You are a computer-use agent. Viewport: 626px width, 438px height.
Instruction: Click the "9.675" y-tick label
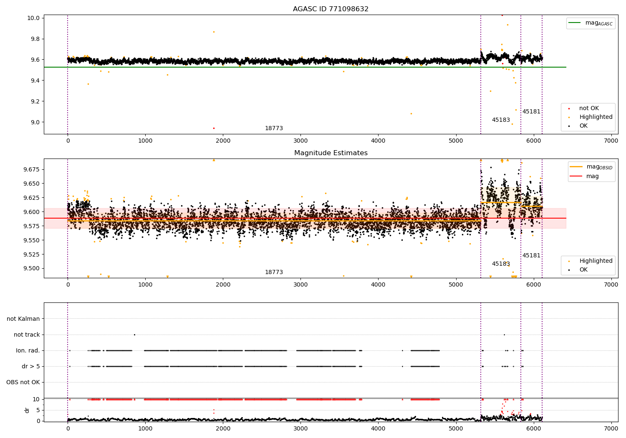point(31,169)
